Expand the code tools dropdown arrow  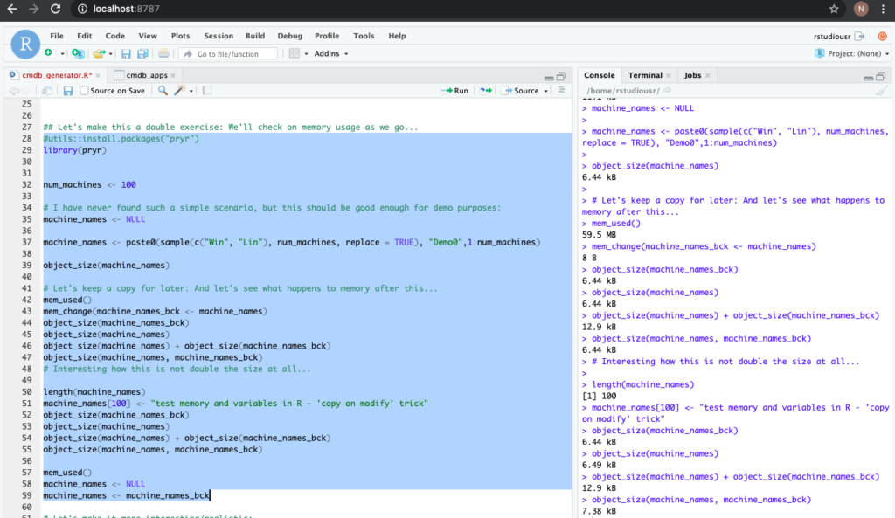pyautogui.click(x=191, y=91)
